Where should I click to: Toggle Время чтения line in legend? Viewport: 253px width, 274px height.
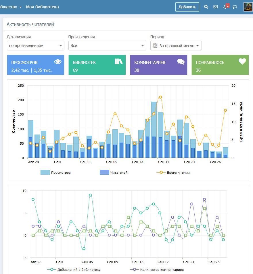(173, 173)
